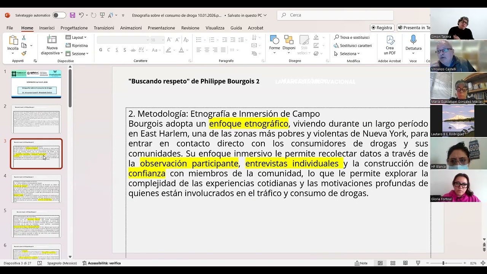This screenshot has width=487, height=274.
Task: Toggle normal view icon in status bar
Action: 380,263
